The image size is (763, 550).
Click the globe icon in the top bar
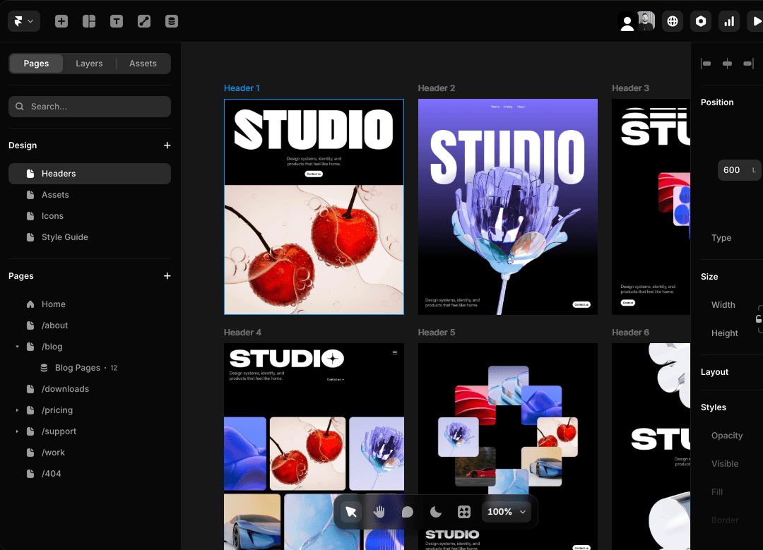coord(673,21)
